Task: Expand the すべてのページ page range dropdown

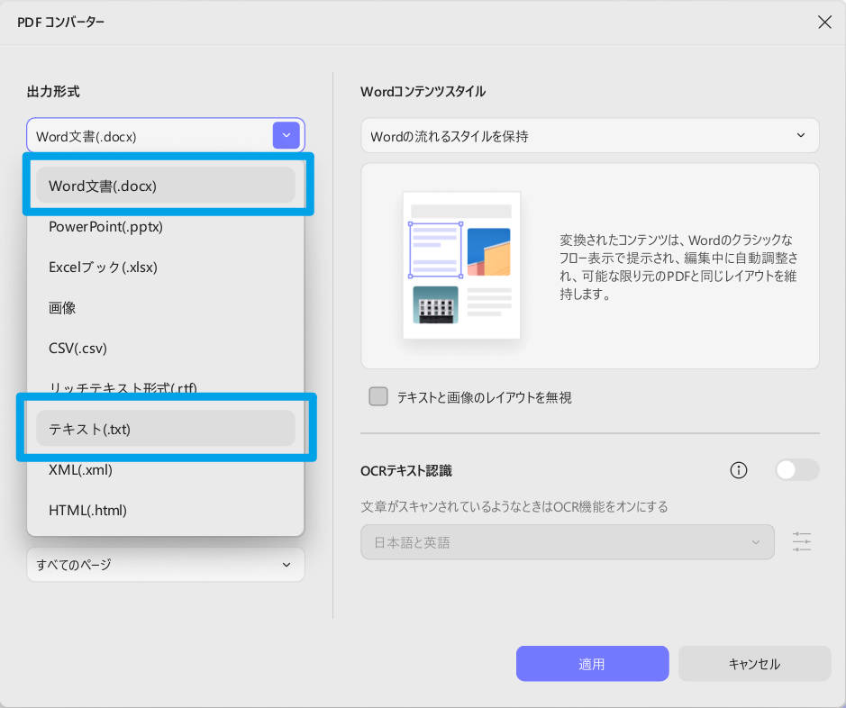Action: tap(166, 565)
